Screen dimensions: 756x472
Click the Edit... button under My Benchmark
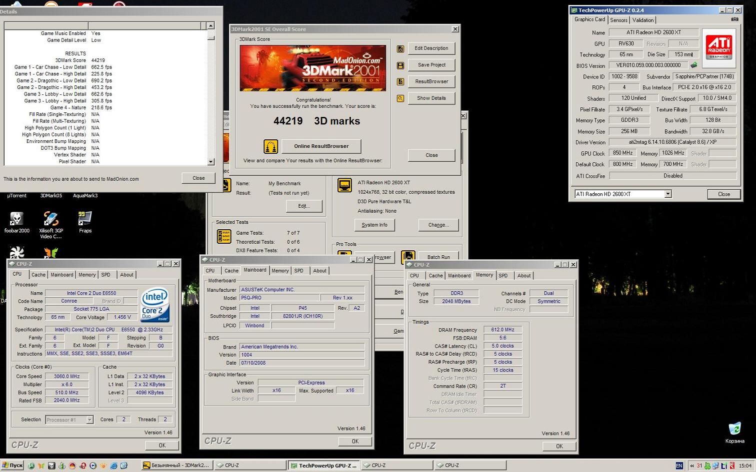click(304, 206)
